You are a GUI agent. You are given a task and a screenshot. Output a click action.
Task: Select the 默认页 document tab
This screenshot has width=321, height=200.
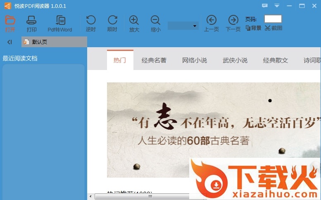tap(54, 42)
